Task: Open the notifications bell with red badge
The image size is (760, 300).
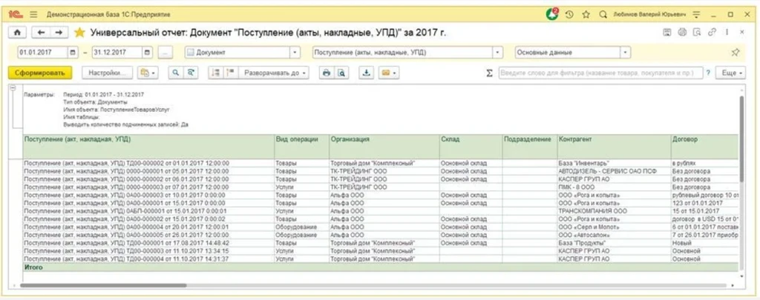Action: (x=552, y=13)
